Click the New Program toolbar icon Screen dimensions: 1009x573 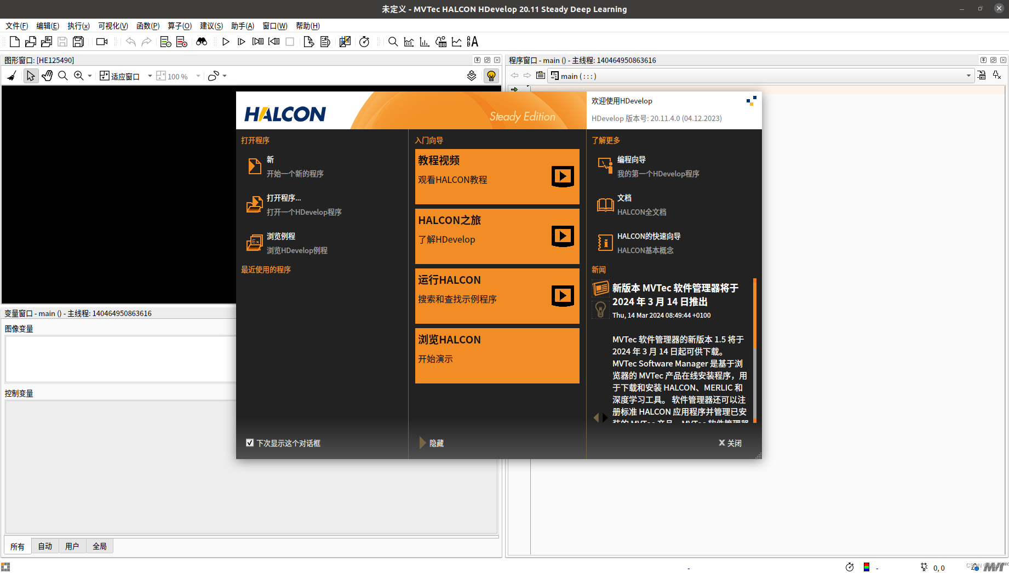pyautogui.click(x=15, y=42)
